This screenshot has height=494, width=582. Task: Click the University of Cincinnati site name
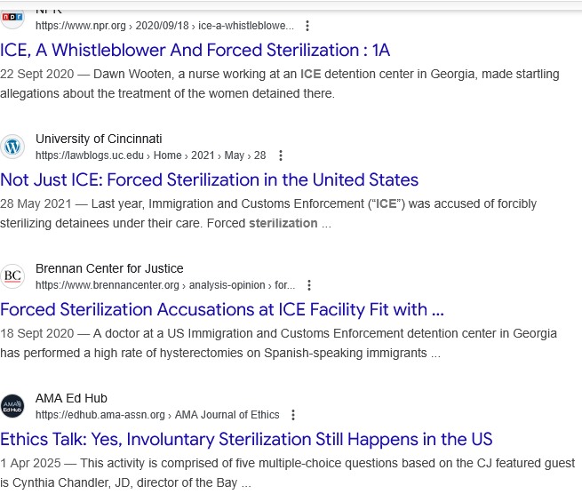pyautogui.click(x=99, y=139)
